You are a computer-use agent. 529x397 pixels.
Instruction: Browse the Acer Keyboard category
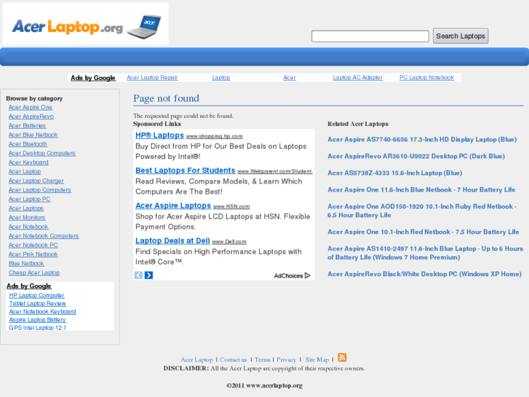click(28, 162)
